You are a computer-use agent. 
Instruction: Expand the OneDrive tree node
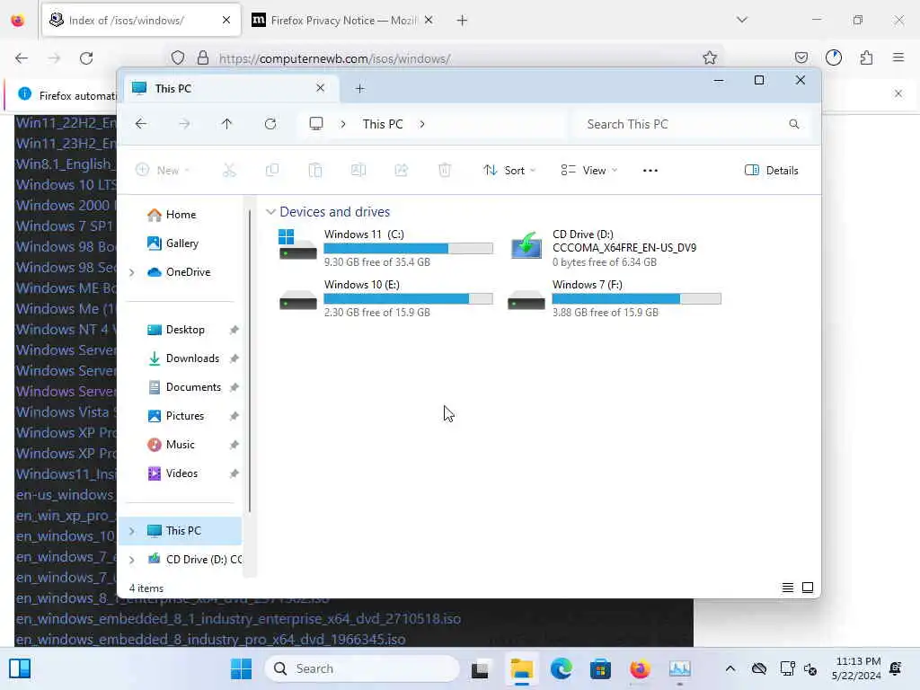point(132,272)
